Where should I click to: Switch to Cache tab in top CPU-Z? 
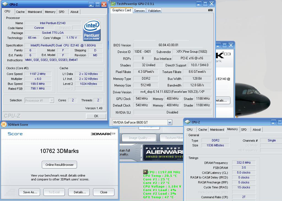[x=20, y=12]
